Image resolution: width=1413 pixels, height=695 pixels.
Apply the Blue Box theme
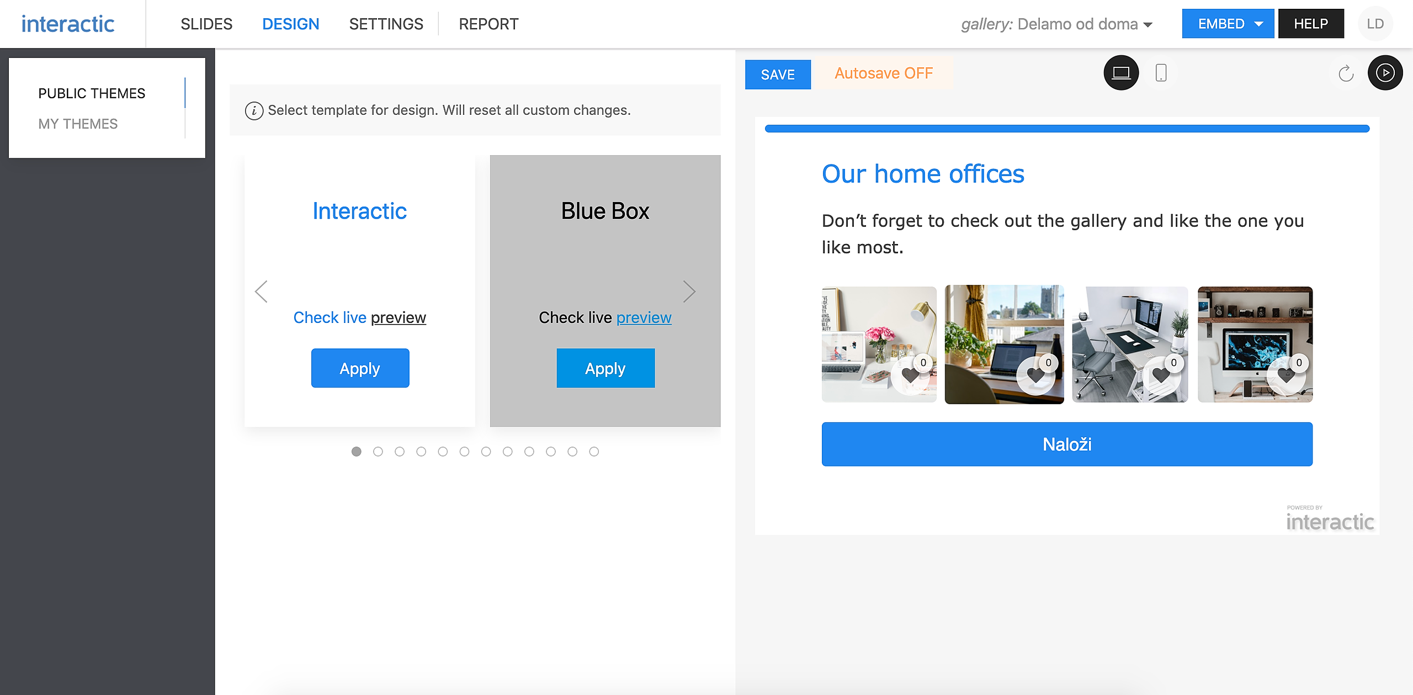click(x=605, y=368)
